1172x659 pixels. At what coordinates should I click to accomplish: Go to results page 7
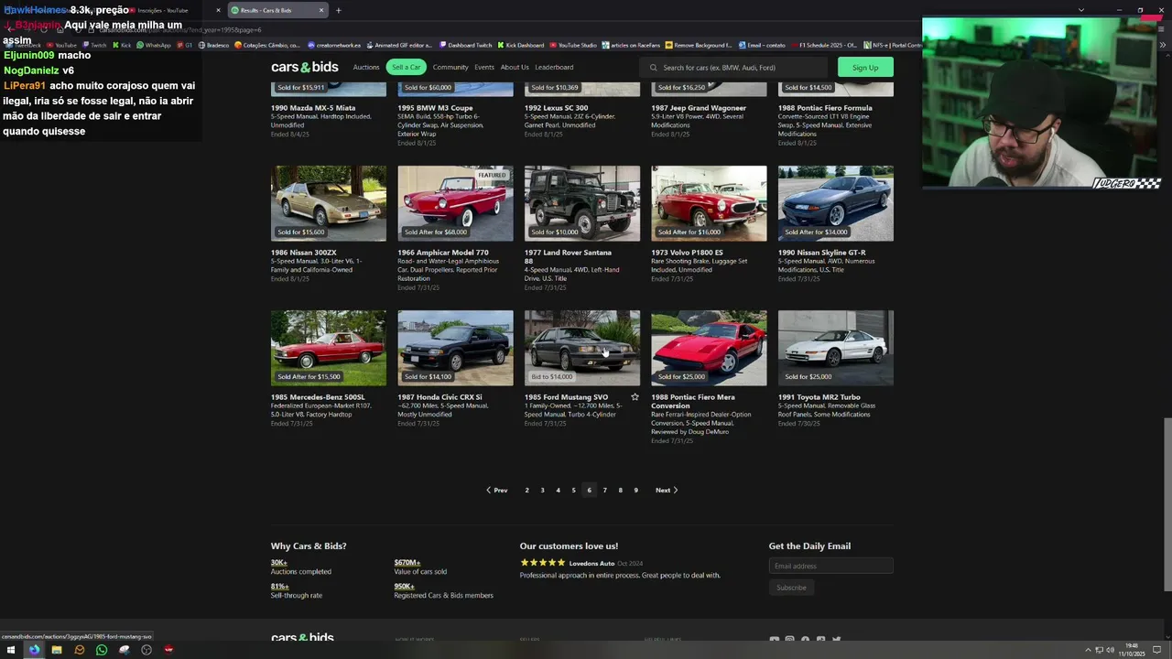(x=604, y=491)
